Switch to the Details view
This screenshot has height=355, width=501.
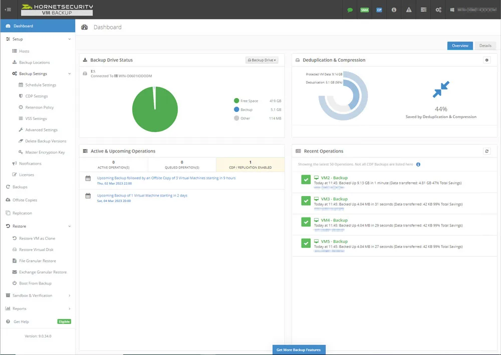click(x=485, y=45)
